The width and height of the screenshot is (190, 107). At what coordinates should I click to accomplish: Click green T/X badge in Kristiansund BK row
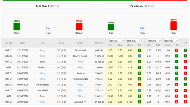pyautogui.click(x=185, y=79)
